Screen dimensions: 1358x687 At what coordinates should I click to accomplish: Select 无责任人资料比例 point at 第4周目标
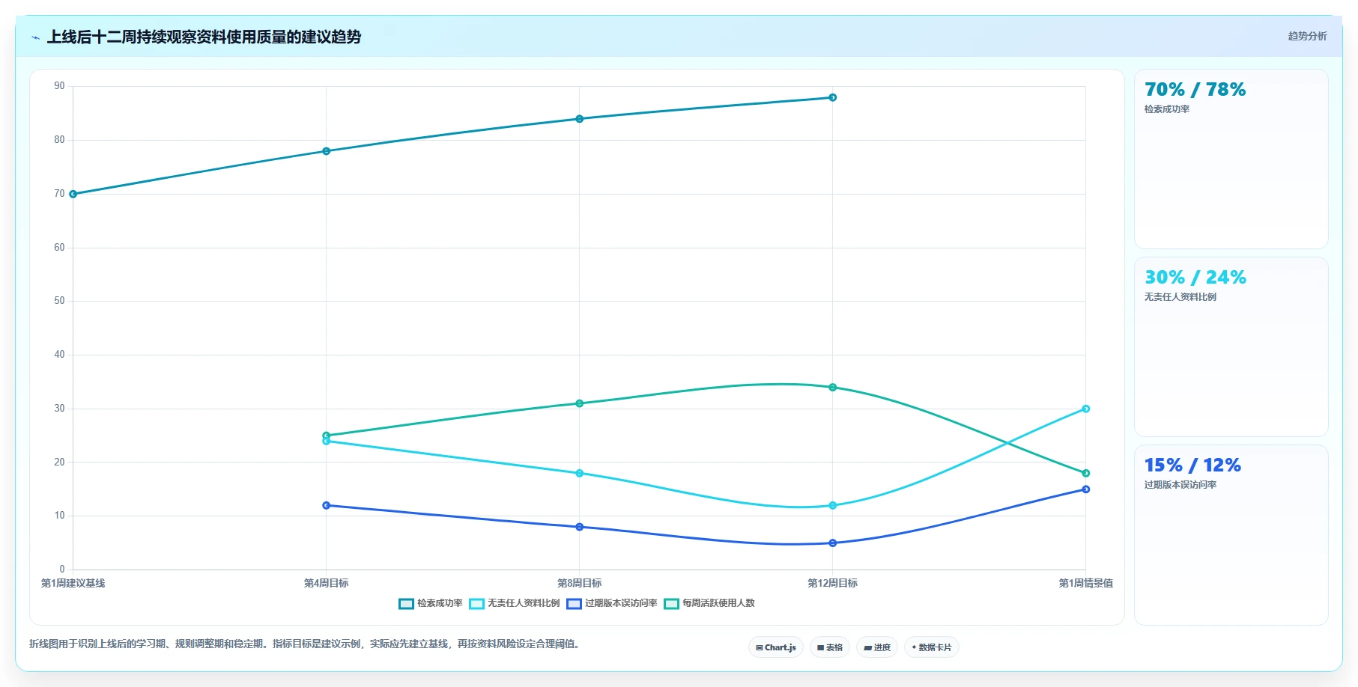point(327,441)
